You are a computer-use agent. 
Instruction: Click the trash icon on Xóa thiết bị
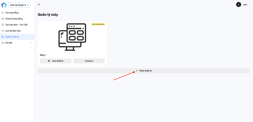(x=49, y=61)
